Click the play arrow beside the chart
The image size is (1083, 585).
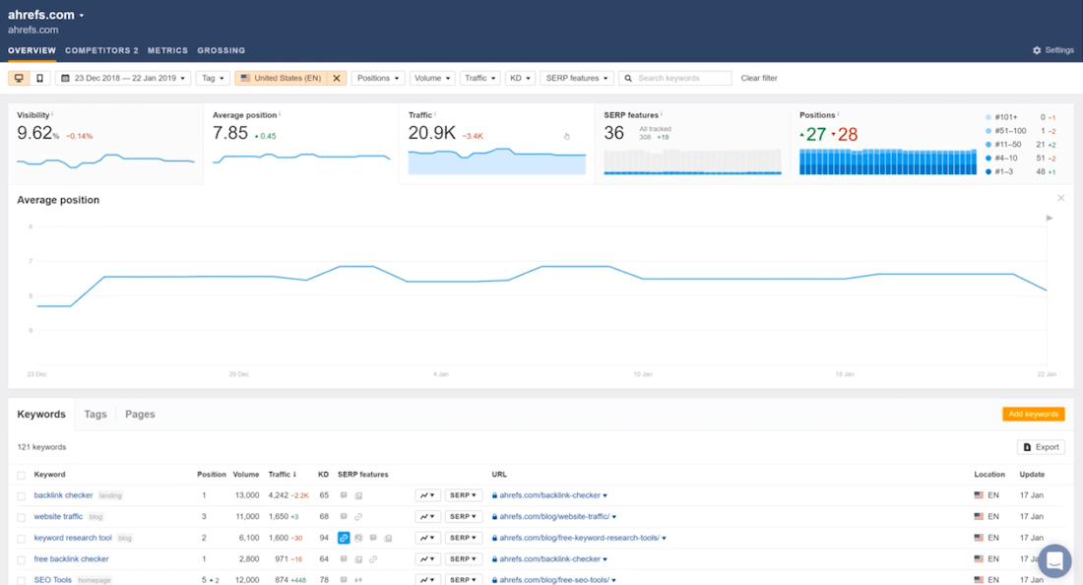(1050, 219)
